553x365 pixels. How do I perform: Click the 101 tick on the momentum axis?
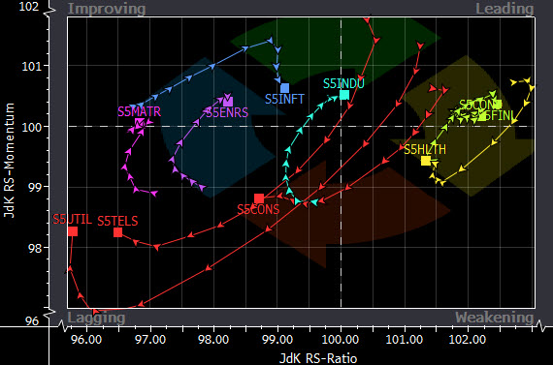coord(32,66)
